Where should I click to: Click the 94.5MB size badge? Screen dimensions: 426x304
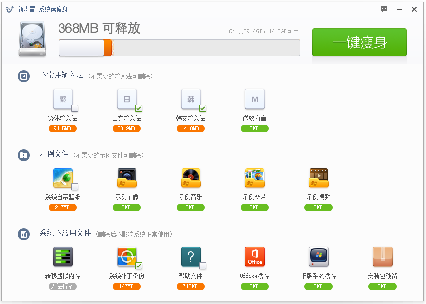(x=63, y=128)
